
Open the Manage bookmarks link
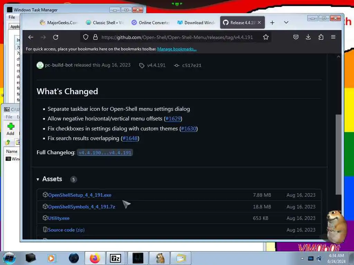177,49
